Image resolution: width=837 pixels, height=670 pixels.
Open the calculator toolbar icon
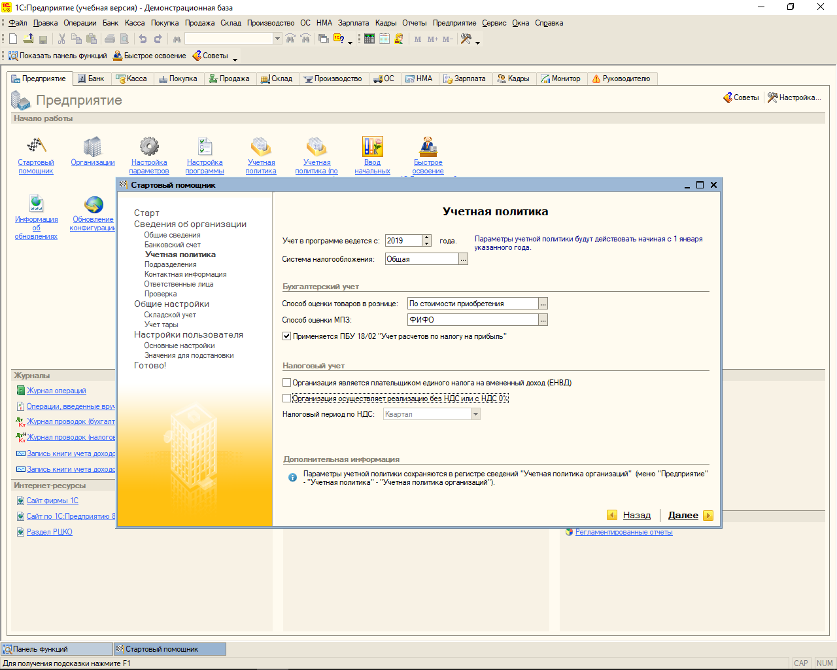[x=369, y=39]
